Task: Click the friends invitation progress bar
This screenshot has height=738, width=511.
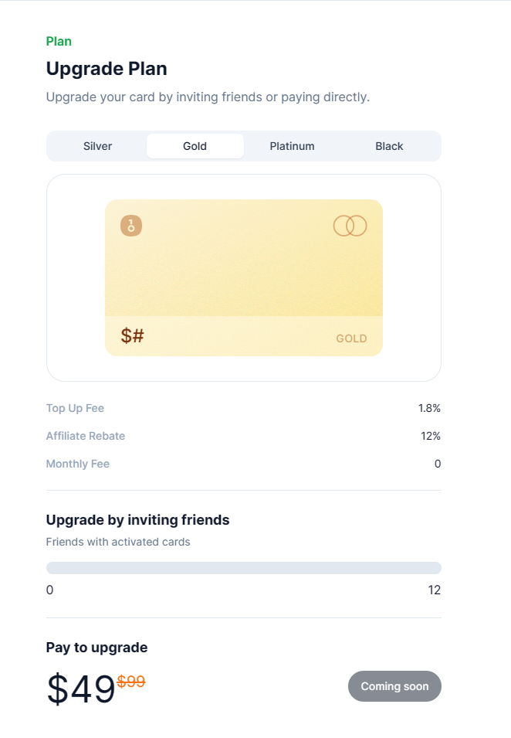Action: 243,568
